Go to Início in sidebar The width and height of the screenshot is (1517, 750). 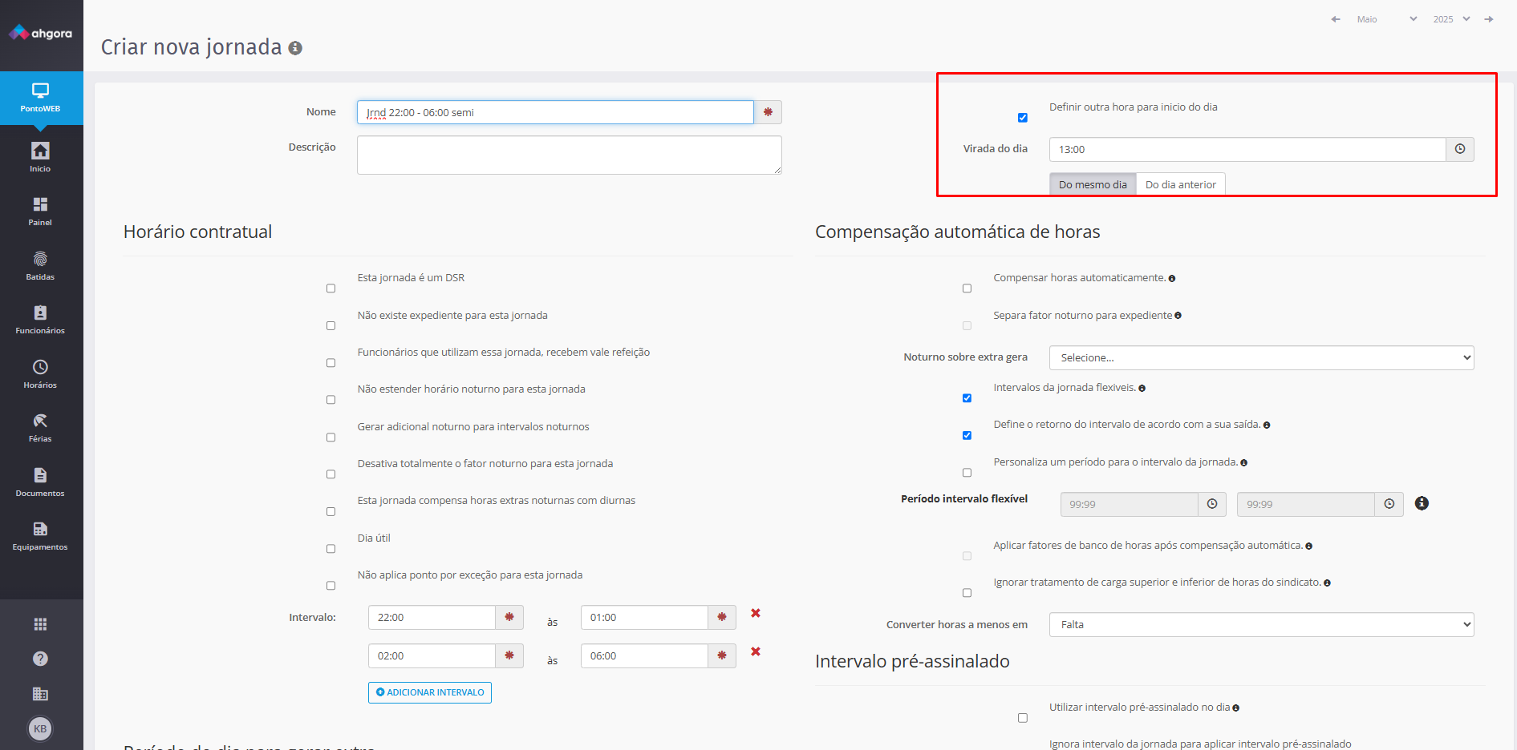[x=40, y=157]
